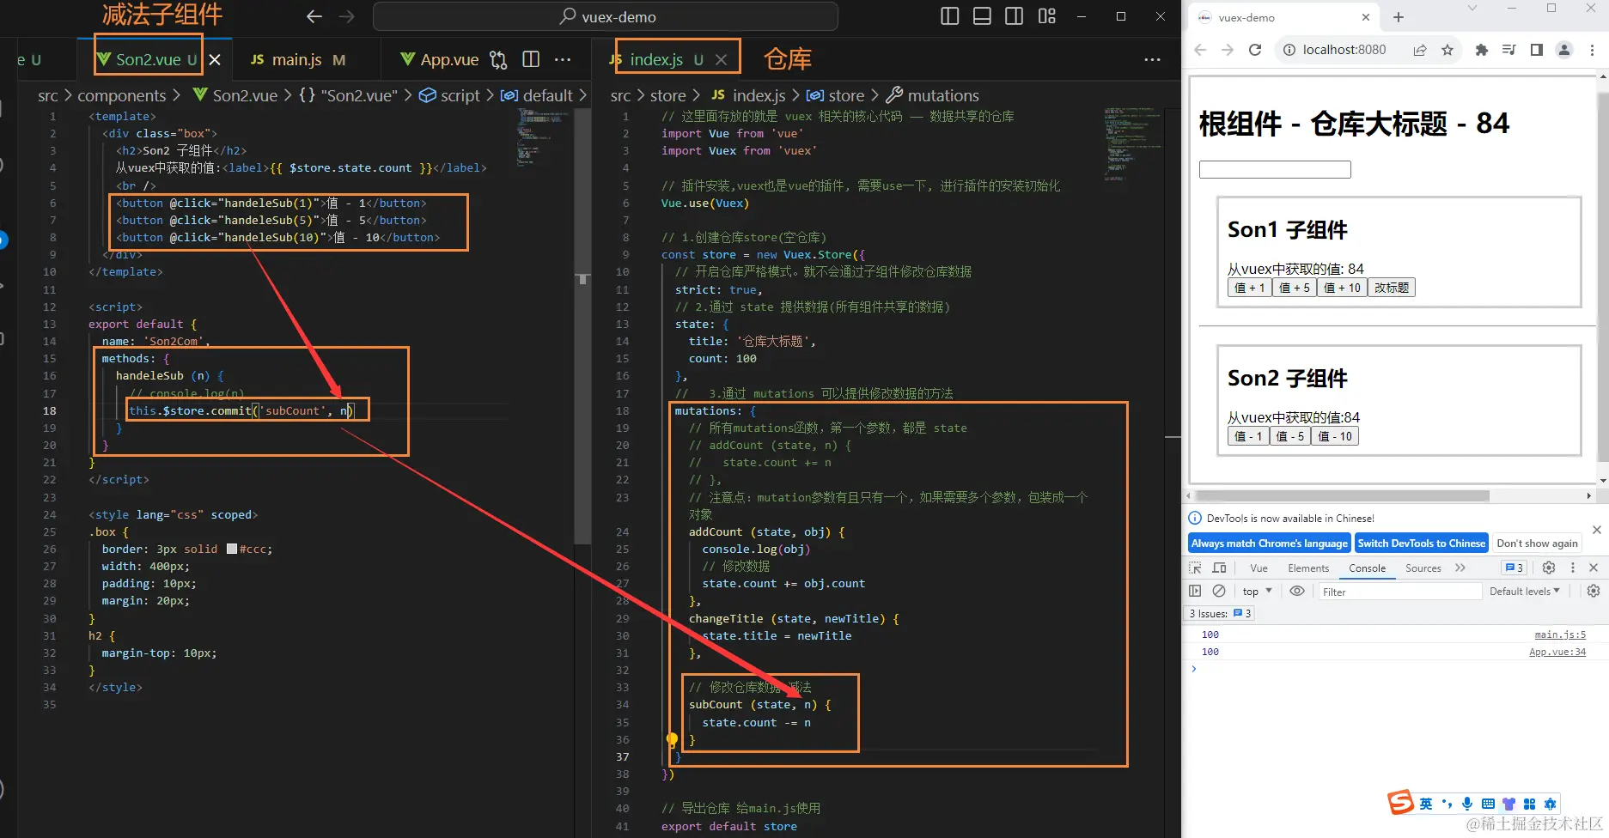Bookmark this page with the star icon
Screen dimensions: 1609x838
1447,50
